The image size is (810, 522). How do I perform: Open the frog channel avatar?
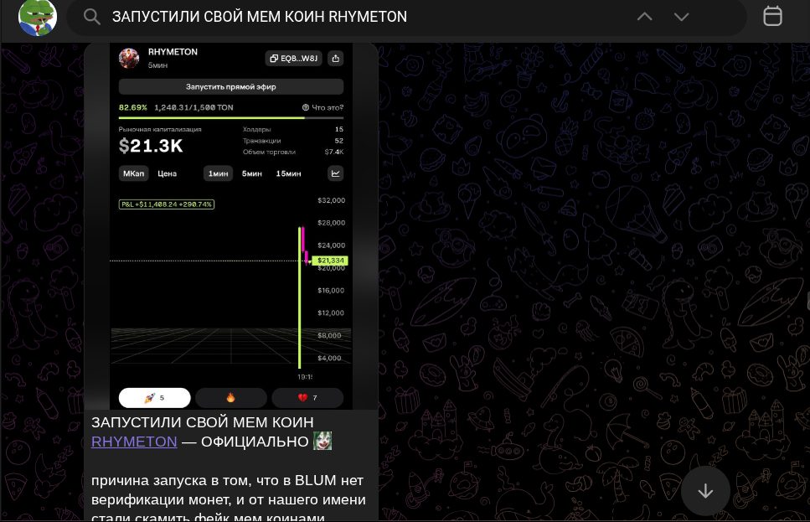(38, 17)
